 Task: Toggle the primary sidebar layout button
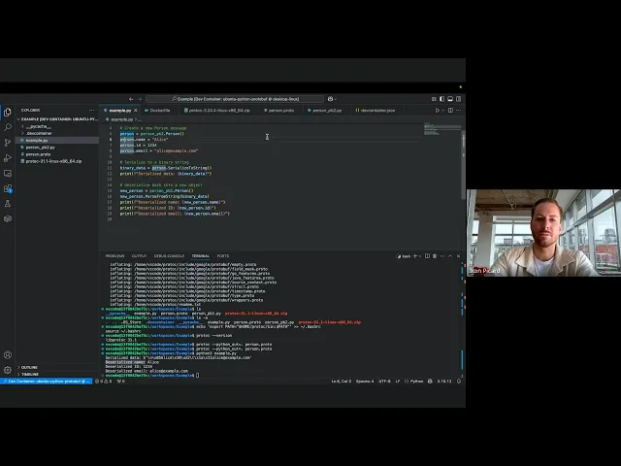[442, 99]
